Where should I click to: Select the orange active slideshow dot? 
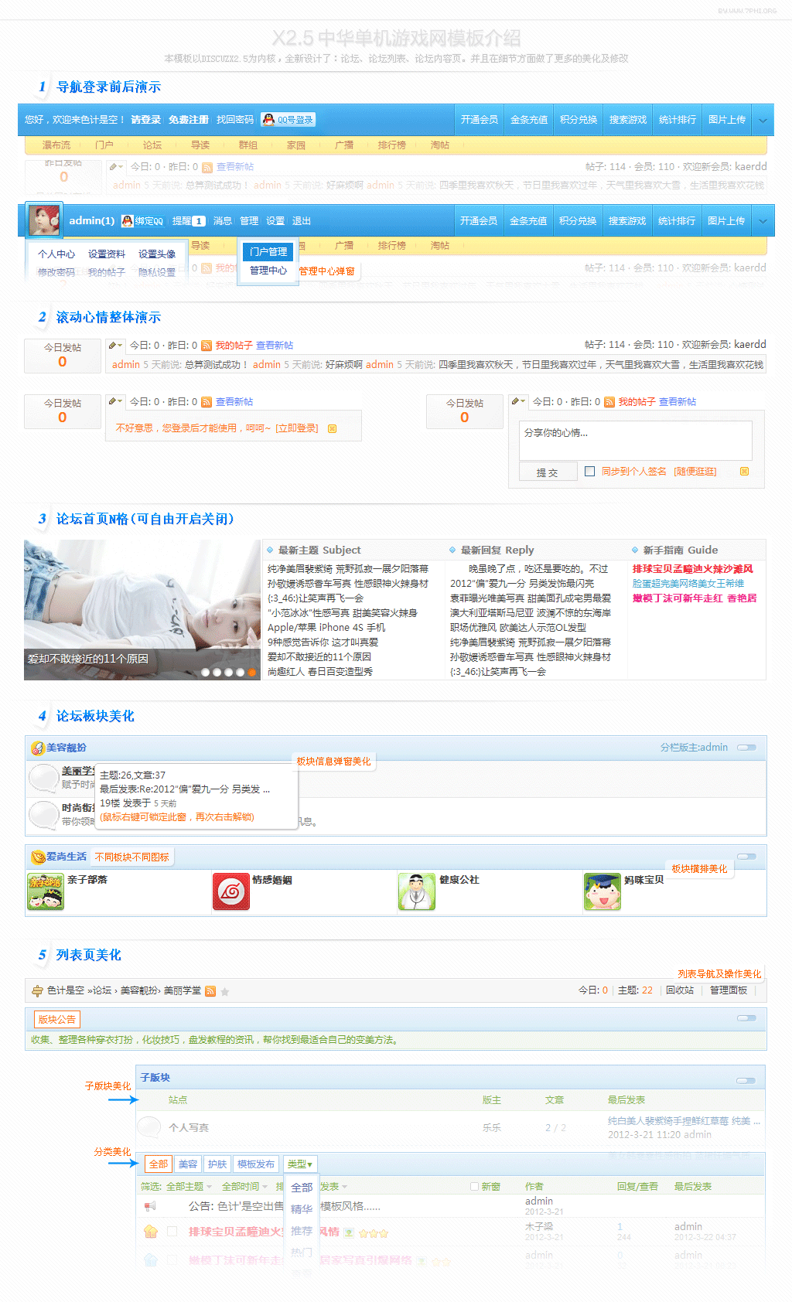[251, 672]
